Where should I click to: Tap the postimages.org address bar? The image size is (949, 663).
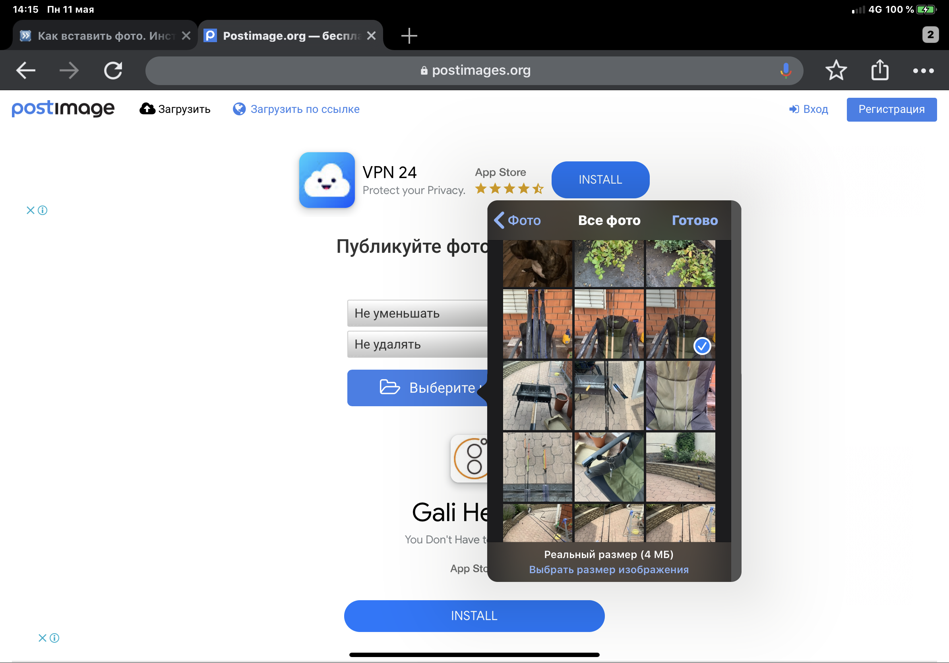point(475,71)
